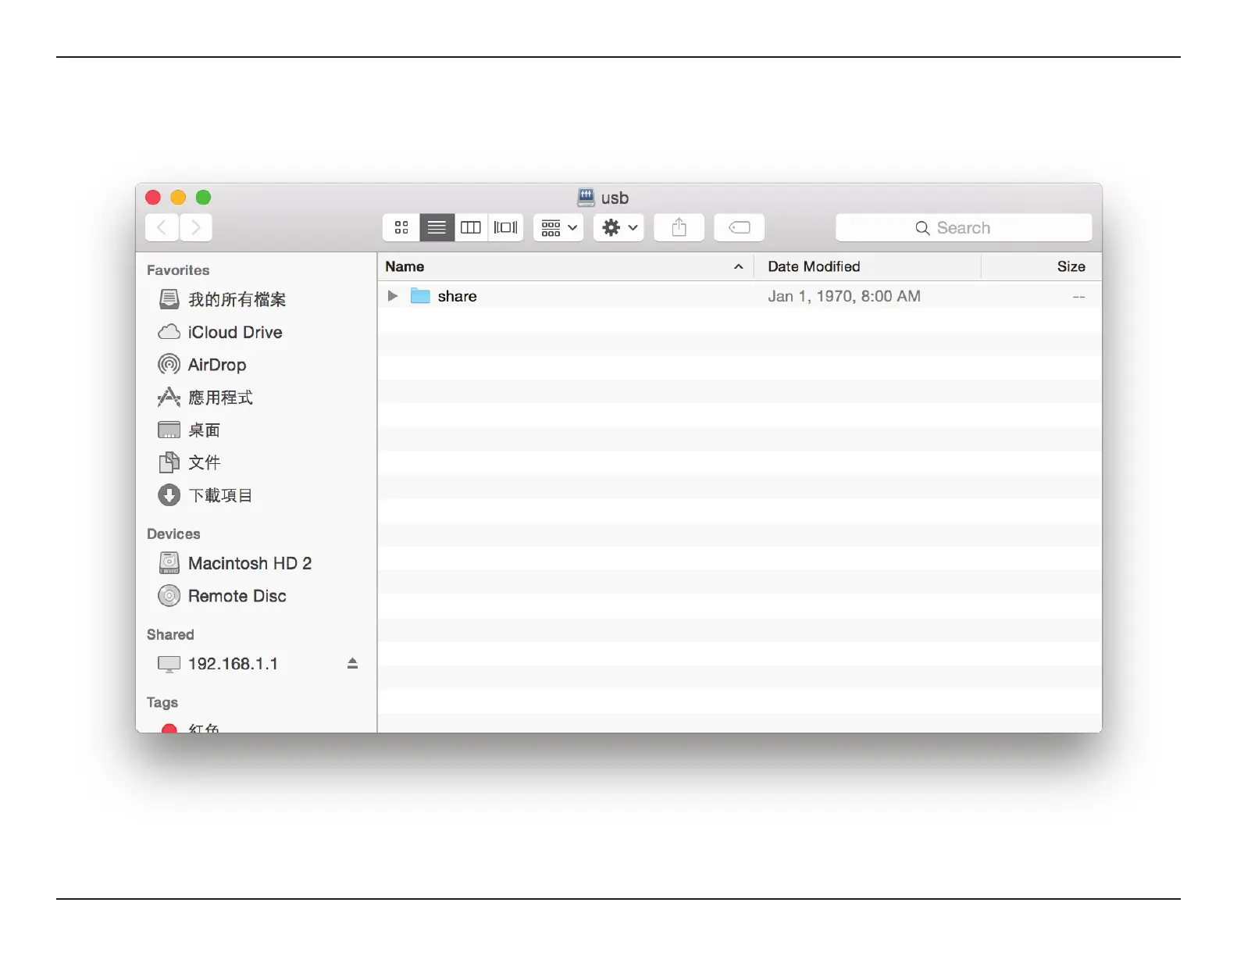Screen dimensions: 1237x956
Task: Expand the share folder disclosure triangle
Action: (393, 296)
